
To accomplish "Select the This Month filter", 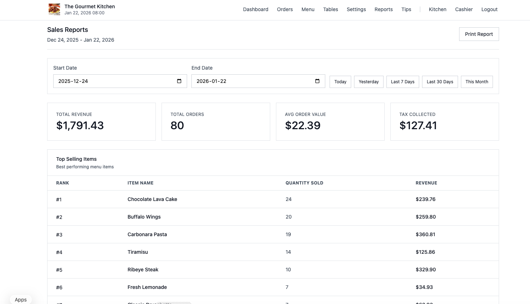I will tap(476, 81).
